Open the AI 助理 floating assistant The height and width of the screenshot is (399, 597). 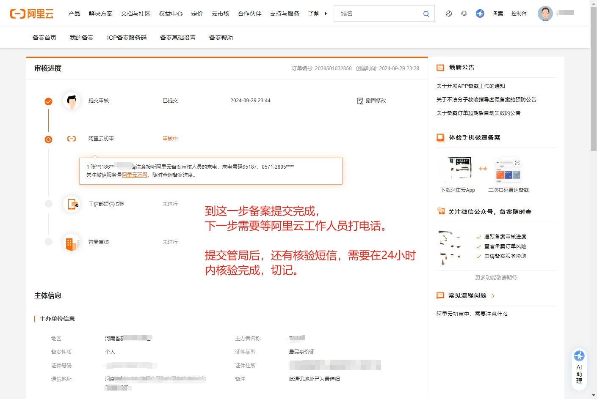coord(579,367)
